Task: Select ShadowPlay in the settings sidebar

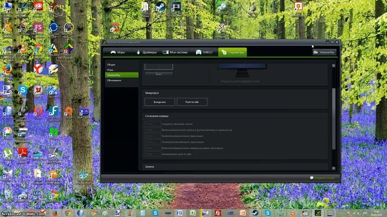Action: pos(122,75)
